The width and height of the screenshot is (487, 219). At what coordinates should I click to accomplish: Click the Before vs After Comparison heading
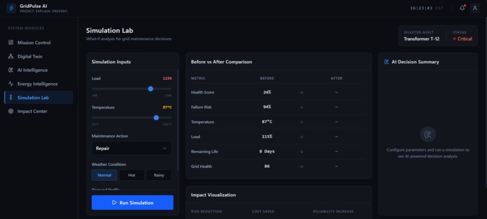[x=222, y=62]
